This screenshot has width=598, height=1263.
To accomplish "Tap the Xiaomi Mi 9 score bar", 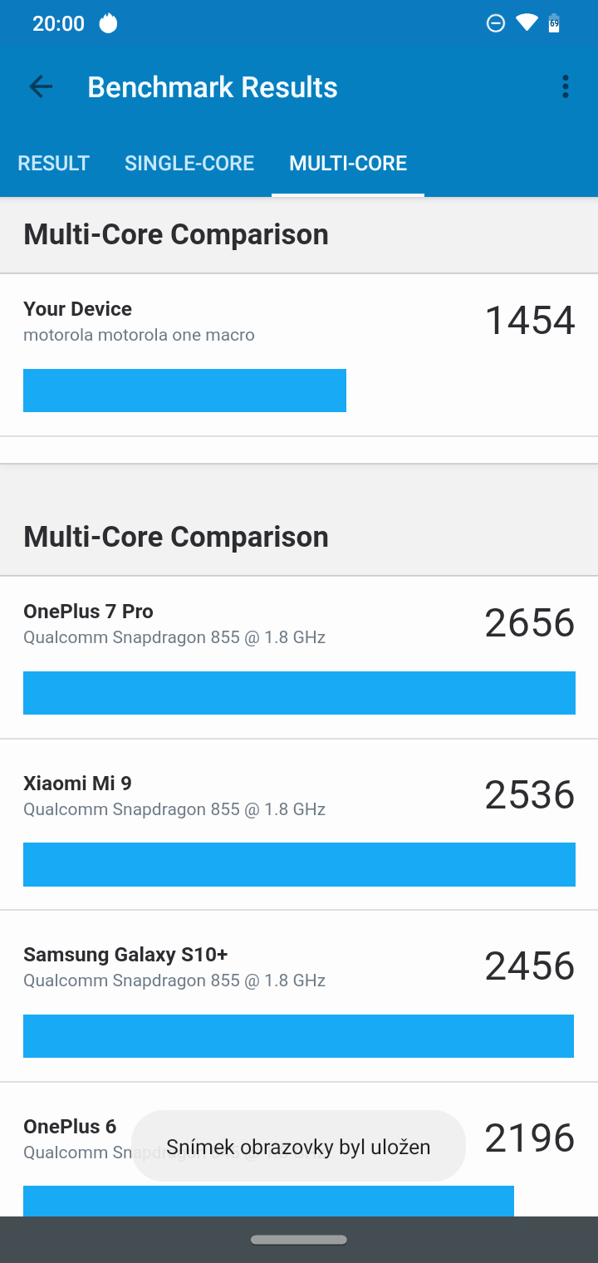I will coord(299,864).
